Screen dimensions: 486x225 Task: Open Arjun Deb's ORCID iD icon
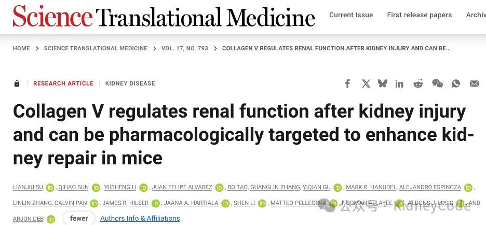(x=51, y=219)
